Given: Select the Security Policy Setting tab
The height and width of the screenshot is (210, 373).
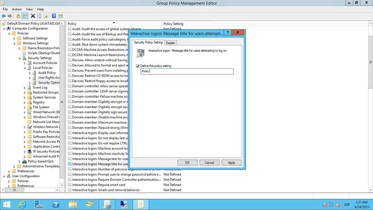Looking at the screenshot, I should (148, 43).
